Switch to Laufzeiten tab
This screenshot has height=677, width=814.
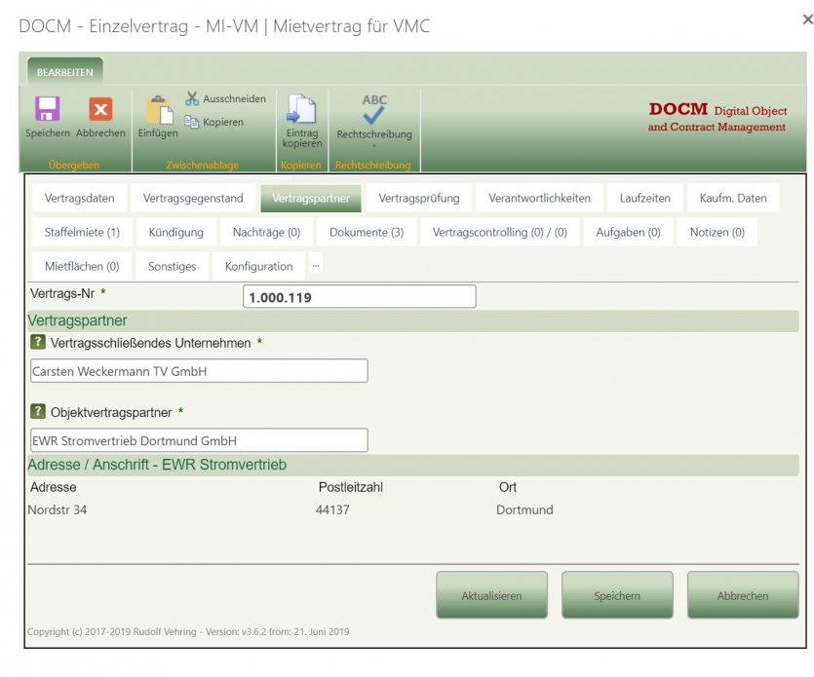pos(644,198)
